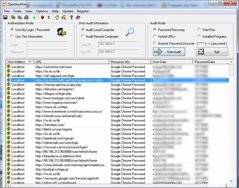This screenshot has height=188, width=239.
Task: Click the vertical scrollbar thumb in list
Action: [x=232, y=70]
